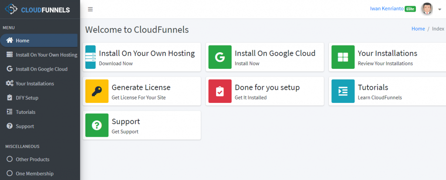Open the user account dropdown arrow
Viewport: 446px width, 180px height.
[x=439, y=10]
